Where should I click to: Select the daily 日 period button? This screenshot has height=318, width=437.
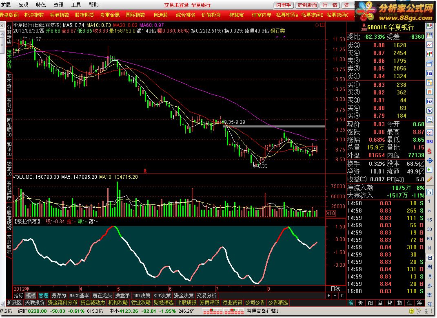point(430,258)
